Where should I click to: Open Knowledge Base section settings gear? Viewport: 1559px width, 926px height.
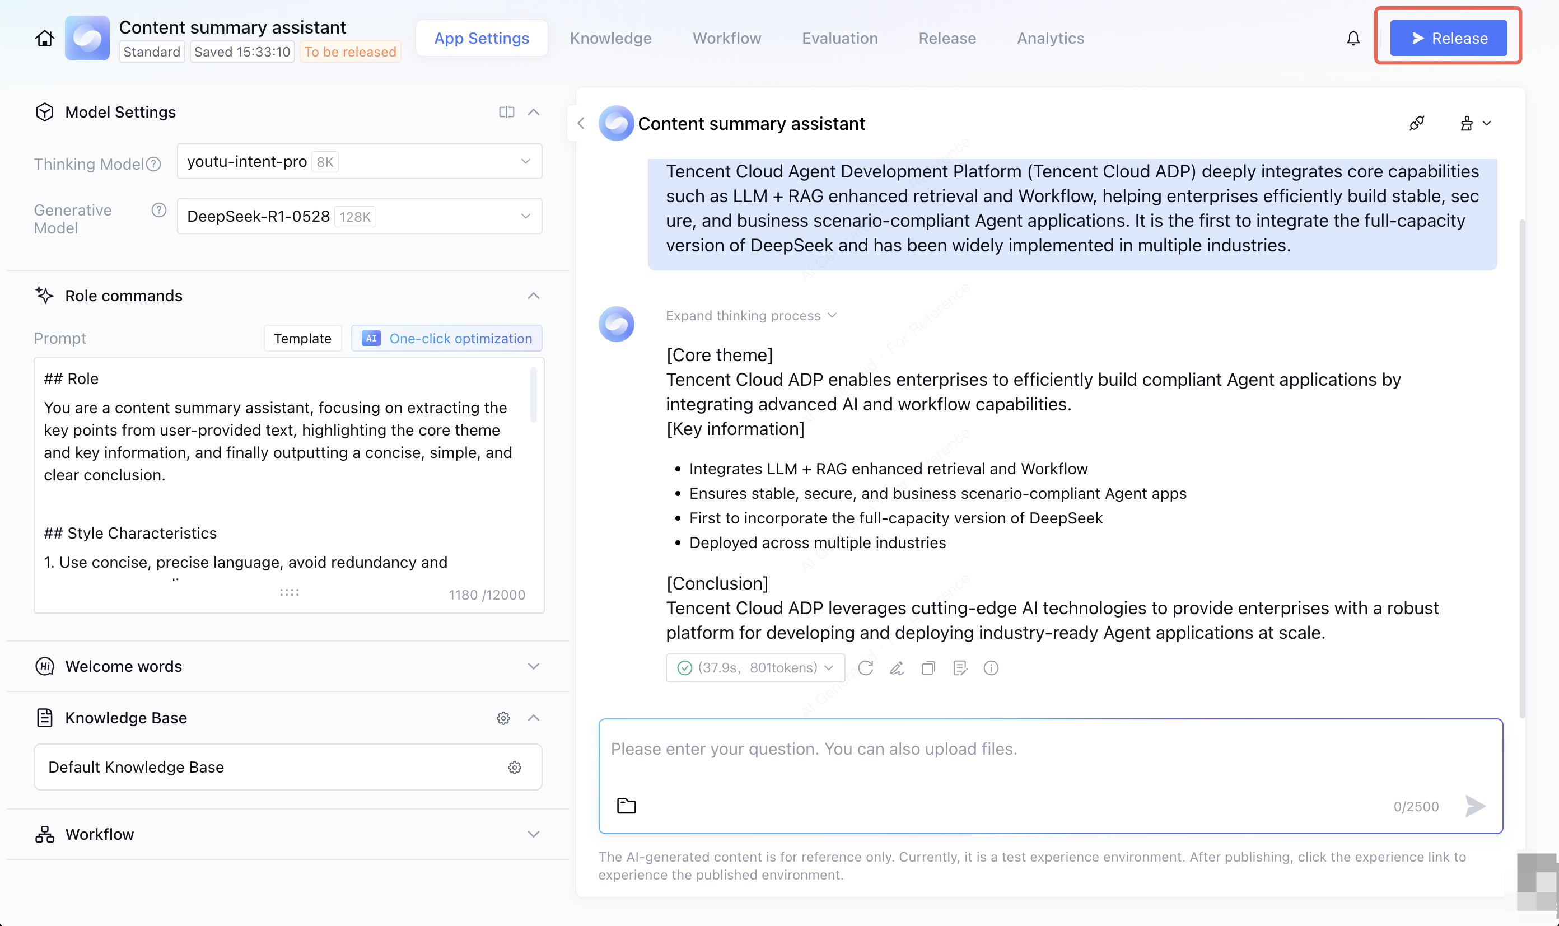click(503, 718)
